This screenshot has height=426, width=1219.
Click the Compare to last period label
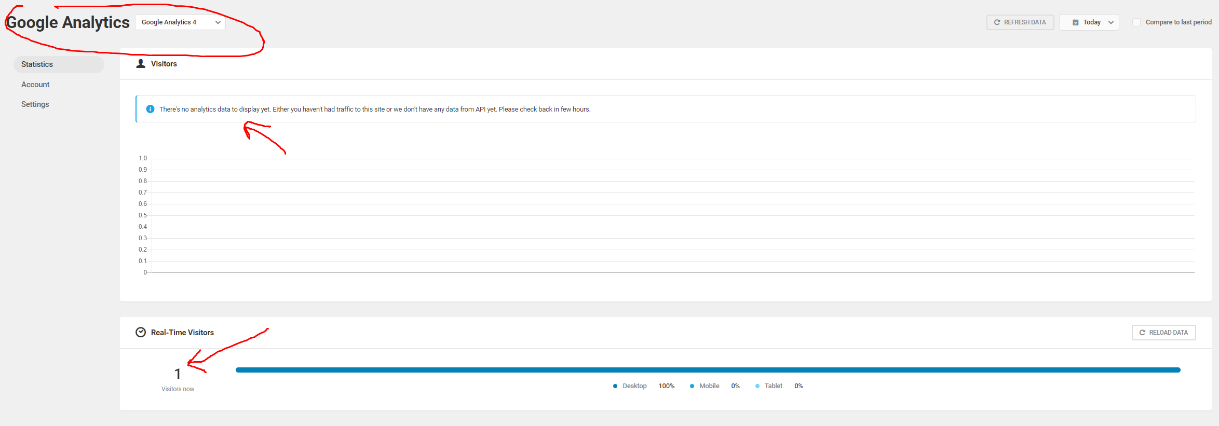[1179, 22]
